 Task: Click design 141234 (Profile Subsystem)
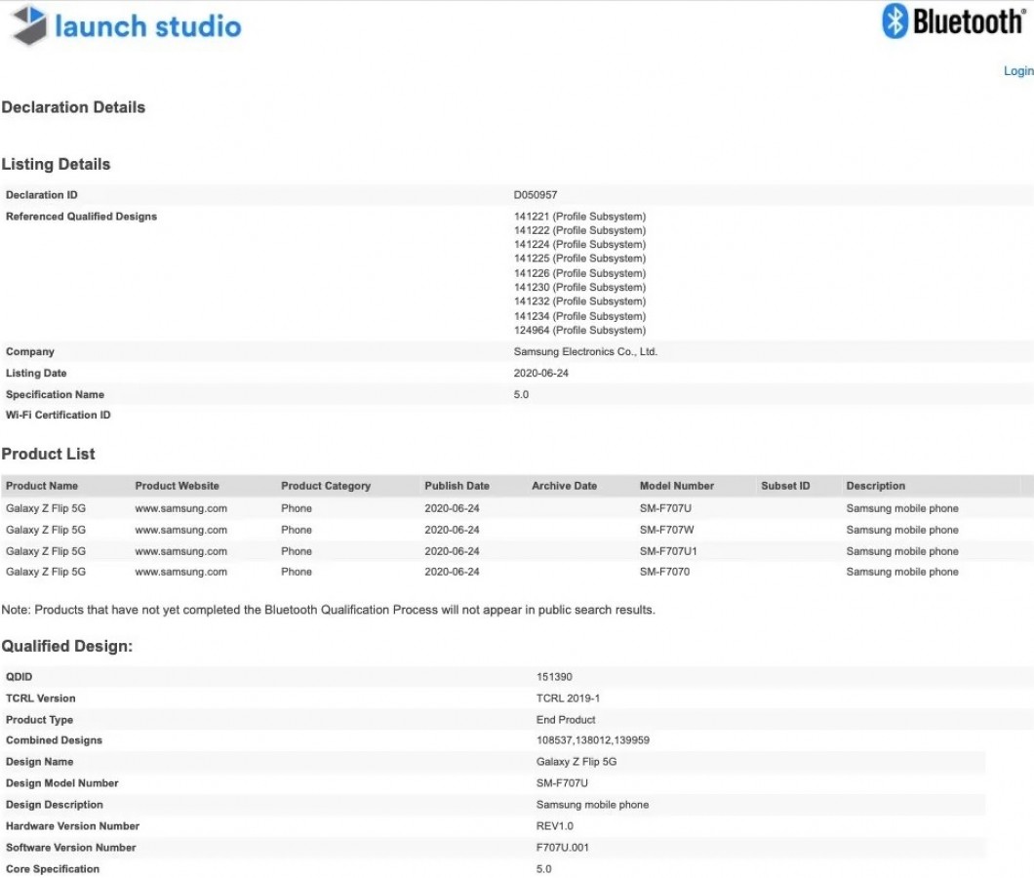tap(579, 316)
